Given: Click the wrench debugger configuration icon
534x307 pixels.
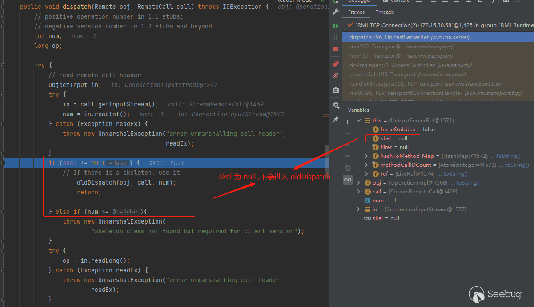Looking at the screenshot, I should [x=336, y=12].
